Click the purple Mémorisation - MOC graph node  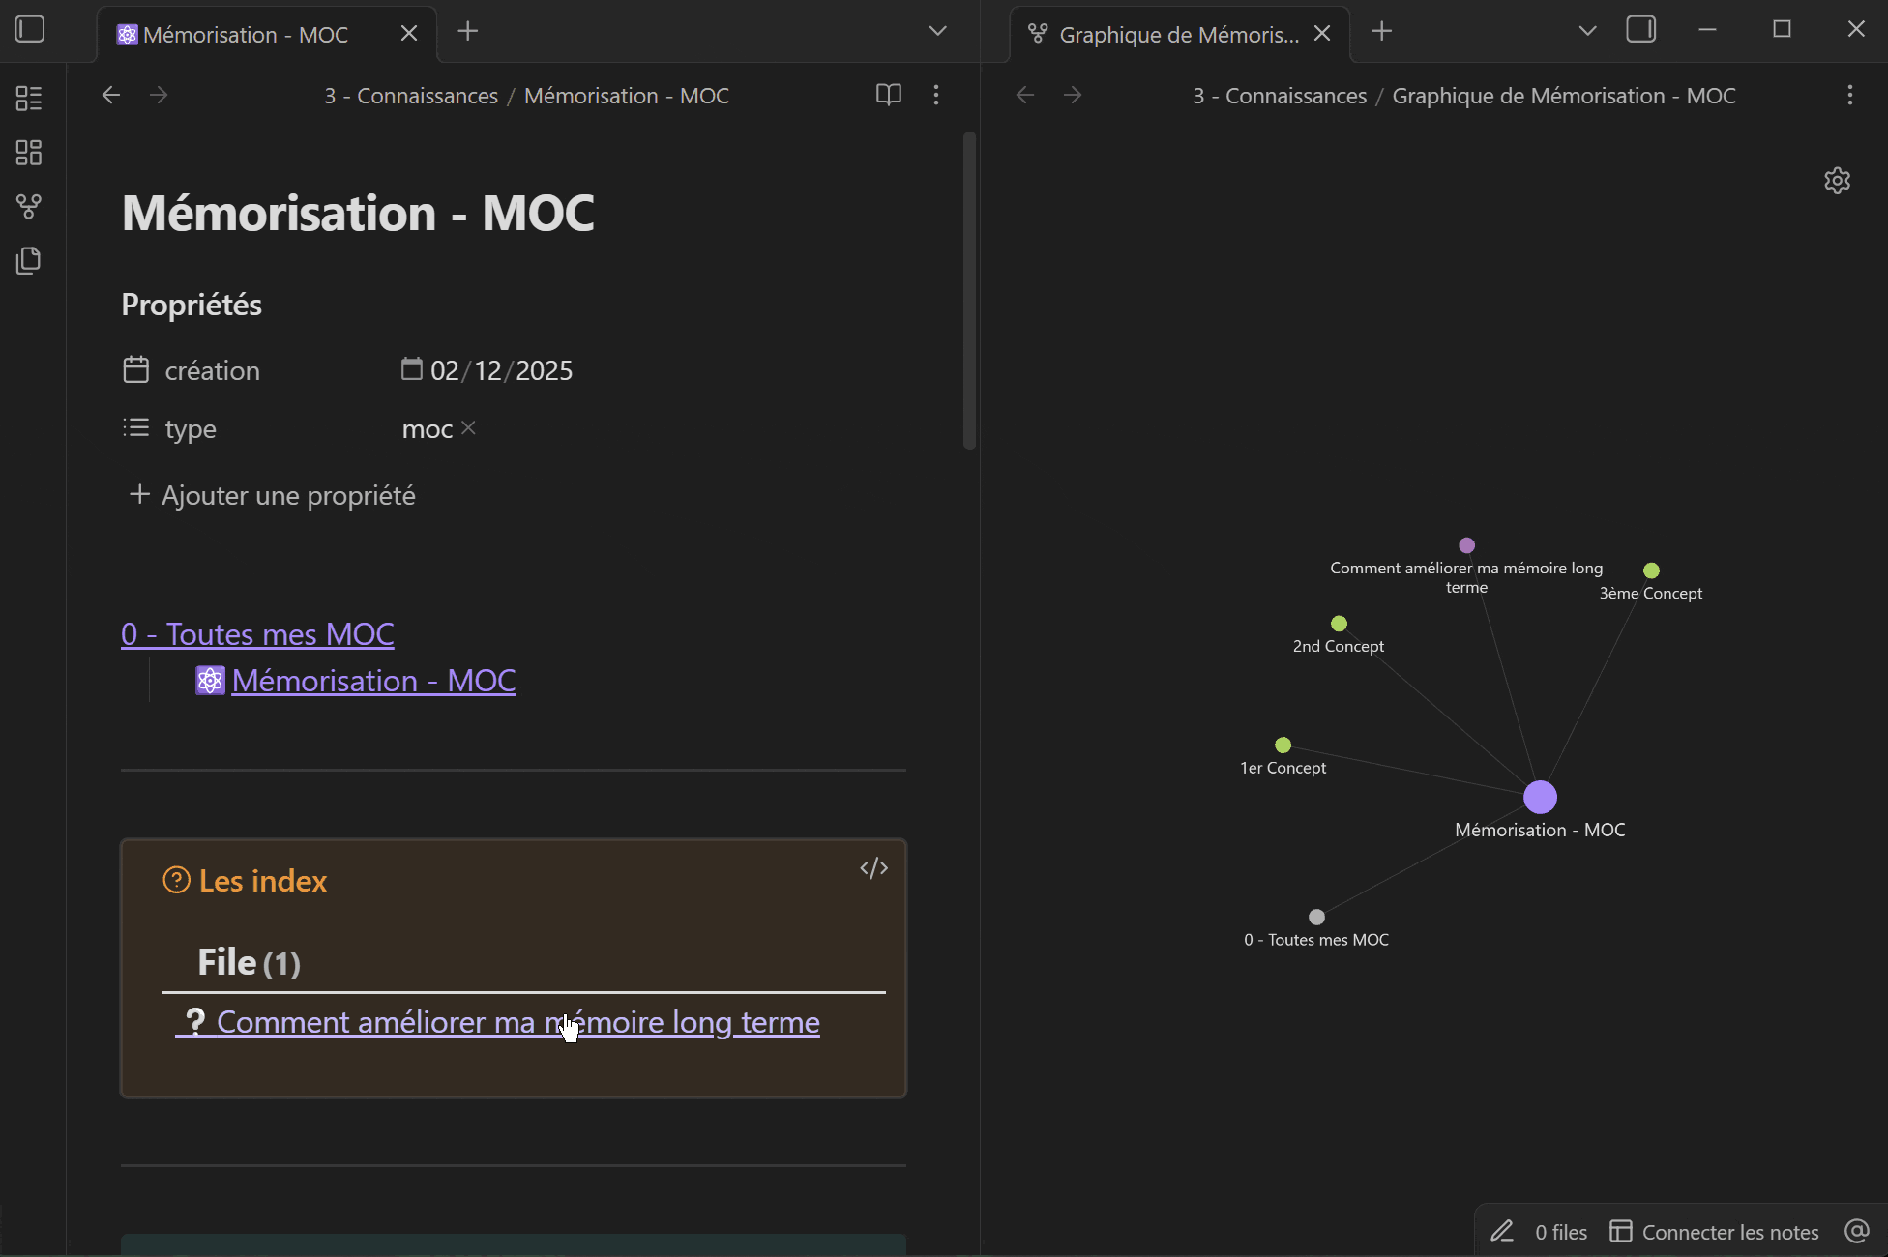[1540, 797]
